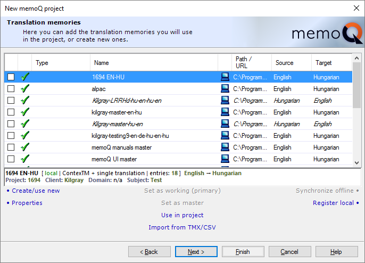365x263 pixels.
Task: Click Register local link
Action: click(x=333, y=203)
